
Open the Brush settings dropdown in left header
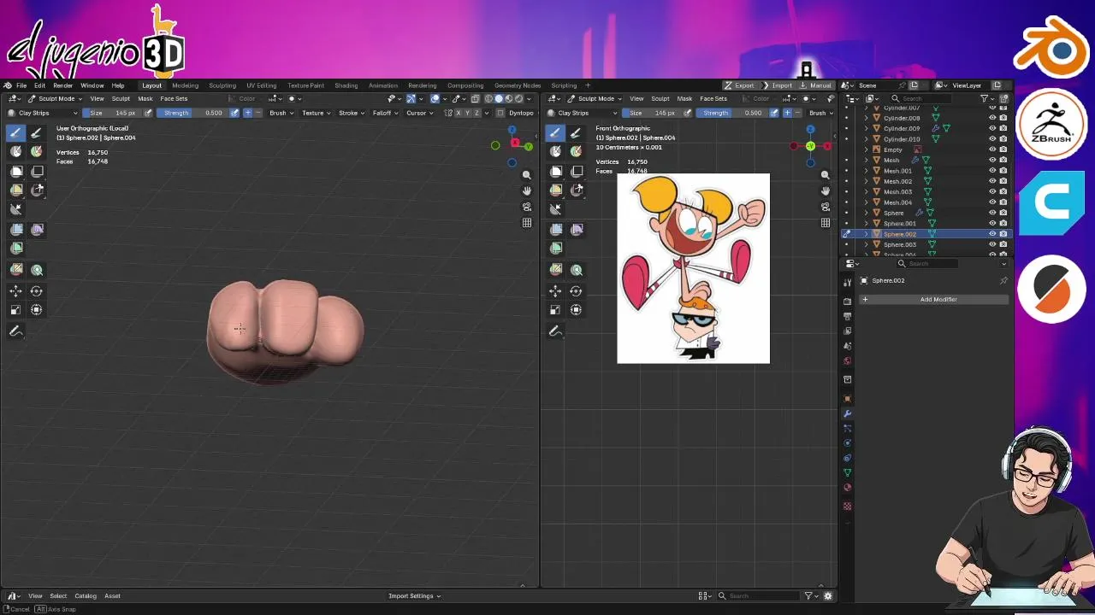coord(281,113)
